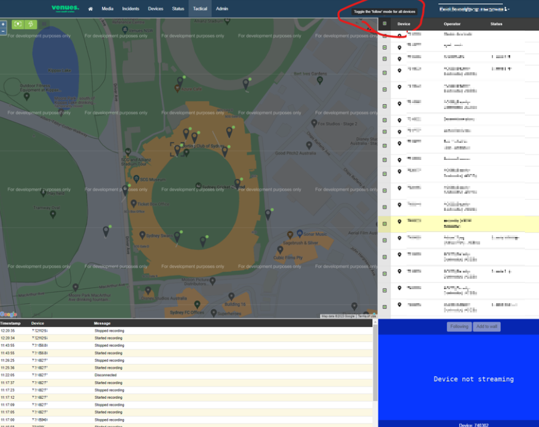Click the green center-on-device map button

(x=18, y=24)
